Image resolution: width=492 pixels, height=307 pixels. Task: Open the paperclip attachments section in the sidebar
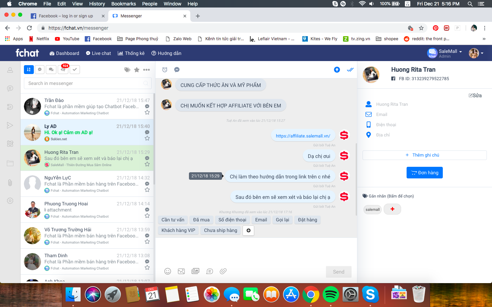[x=10, y=183]
